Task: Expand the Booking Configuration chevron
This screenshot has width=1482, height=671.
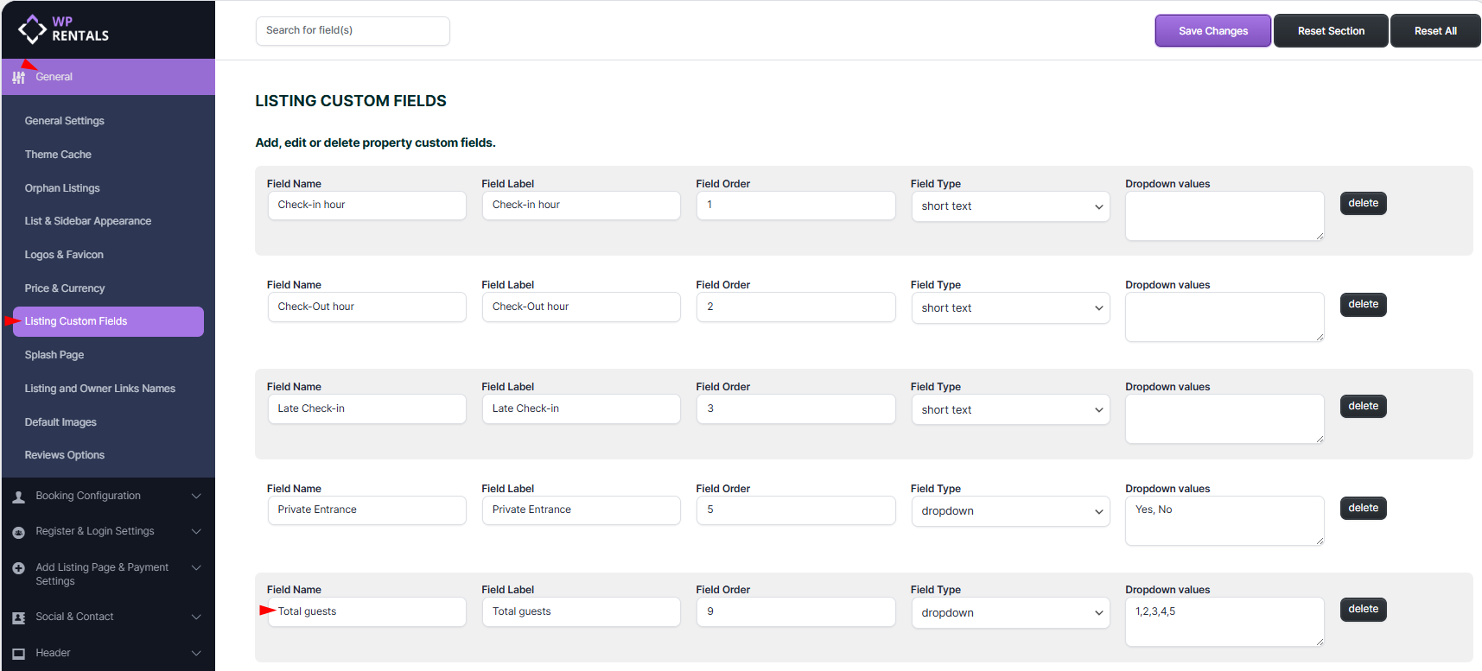Action: (196, 496)
